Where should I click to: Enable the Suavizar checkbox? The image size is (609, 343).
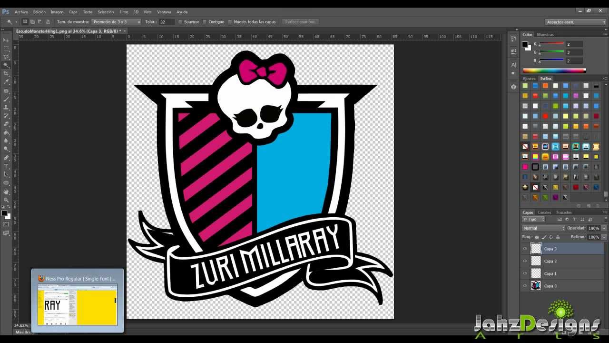point(180,22)
